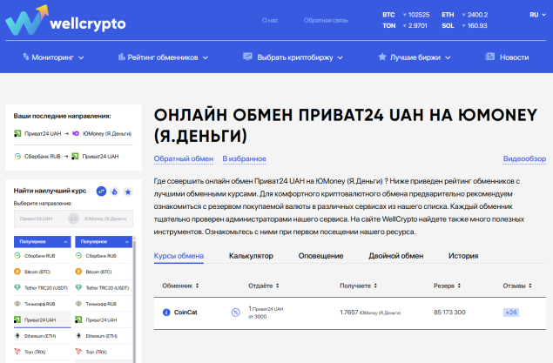The image size is (553, 363).
Task: Click the Мониторинг arrows icon
Action: 26,57
